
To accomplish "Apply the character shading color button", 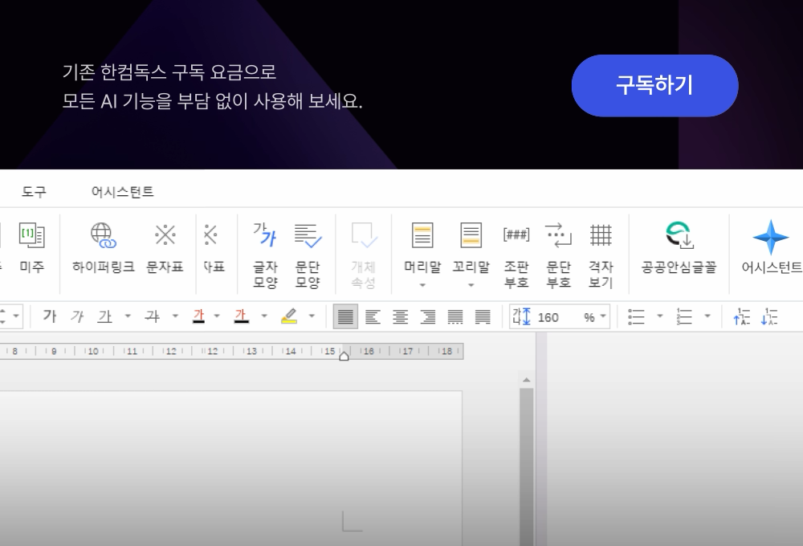I will pyautogui.click(x=241, y=316).
